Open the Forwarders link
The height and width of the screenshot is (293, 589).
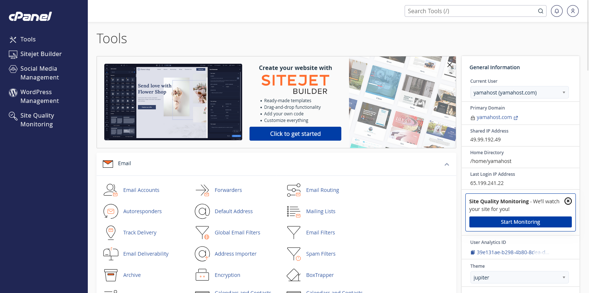pyautogui.click(x=228, y=190)
